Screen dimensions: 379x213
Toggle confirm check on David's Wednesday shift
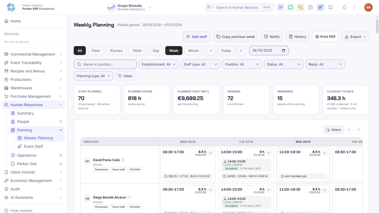pyautogui.click(x=325, y=153)
